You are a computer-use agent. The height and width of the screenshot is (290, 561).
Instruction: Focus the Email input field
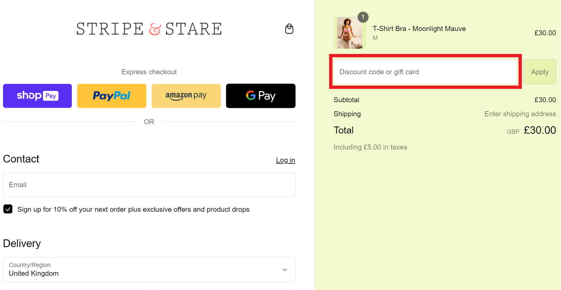click(x=149, y=185)
